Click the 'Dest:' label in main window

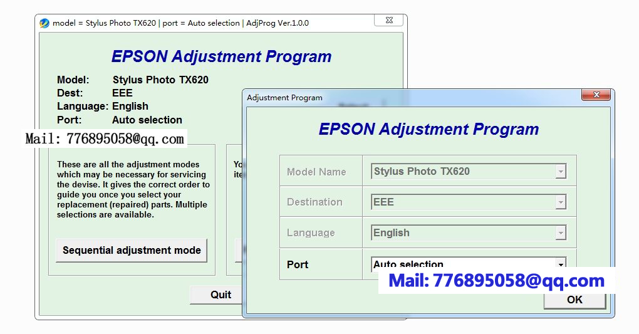tap(70, 93)
